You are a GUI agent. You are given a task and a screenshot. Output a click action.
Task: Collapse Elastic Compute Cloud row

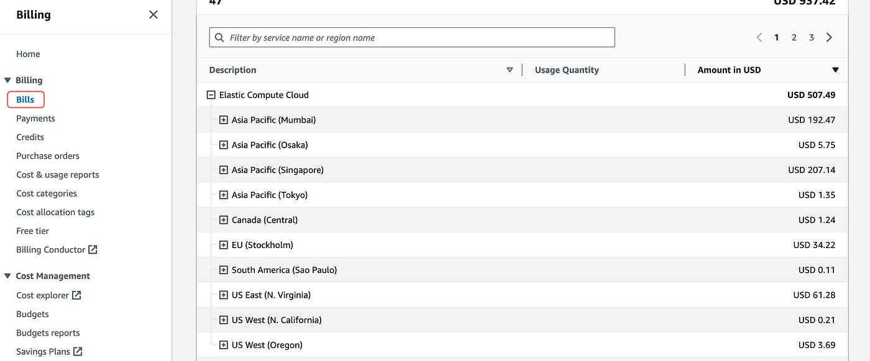211,95
